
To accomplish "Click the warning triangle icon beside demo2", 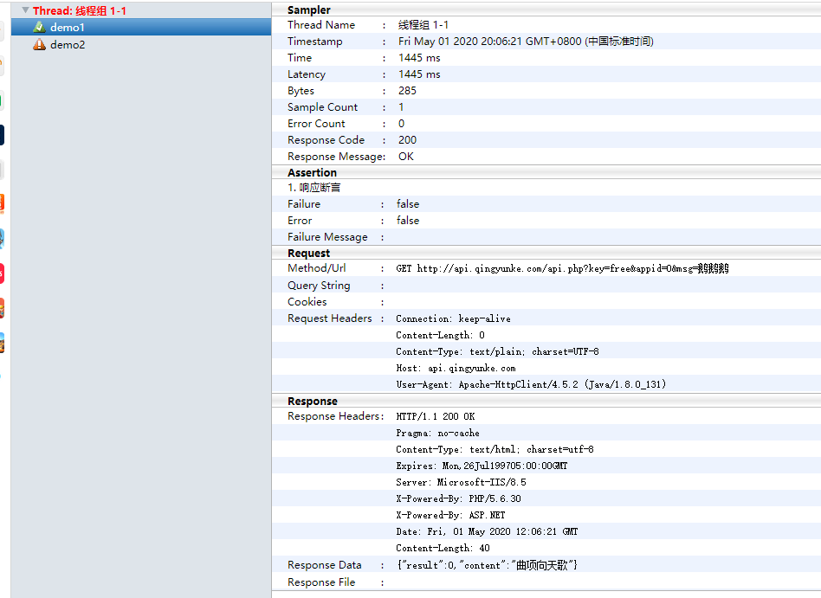I will tap(39, 44).
